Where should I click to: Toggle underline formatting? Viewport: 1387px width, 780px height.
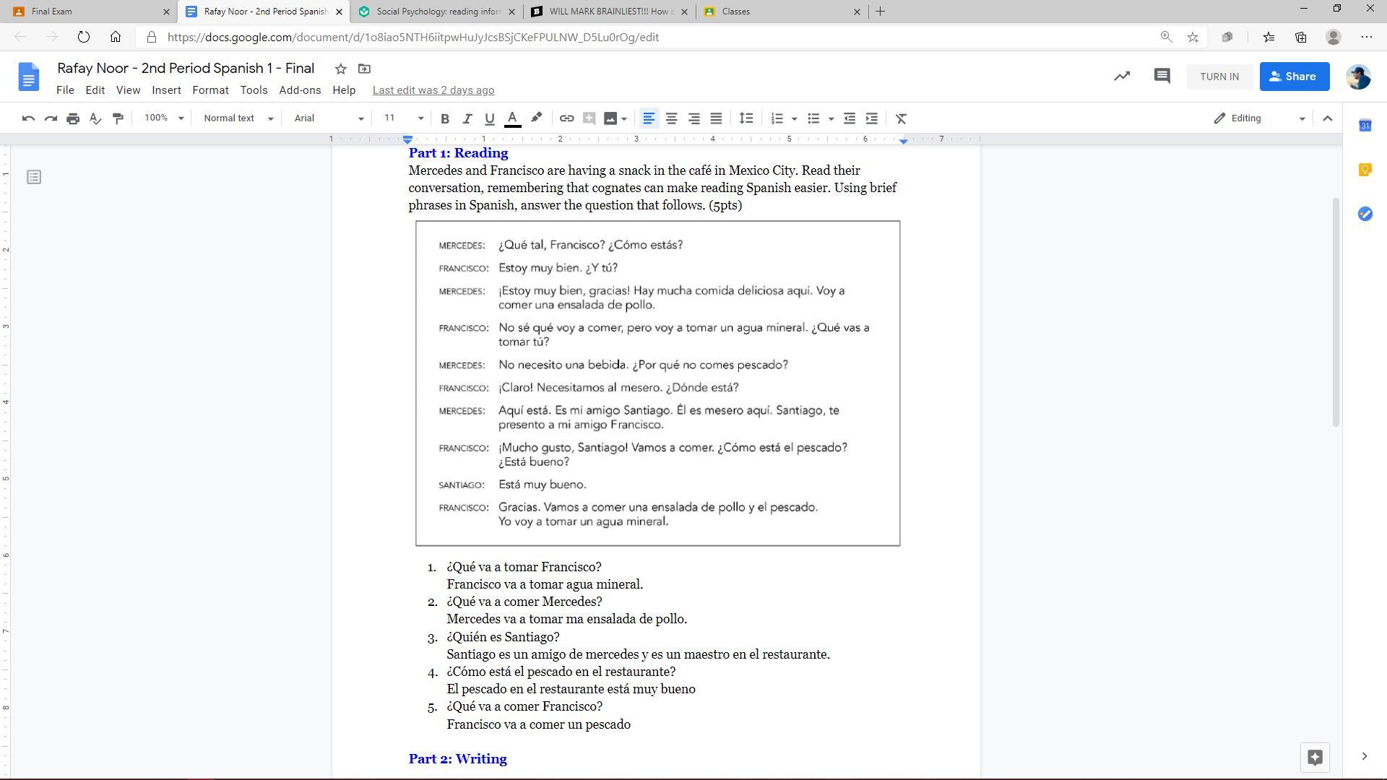pos(489,118)
